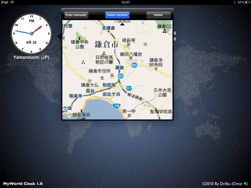Click the Enter manually button
Viewport: 251px width, 188px height.
click(x=76, y=15)
